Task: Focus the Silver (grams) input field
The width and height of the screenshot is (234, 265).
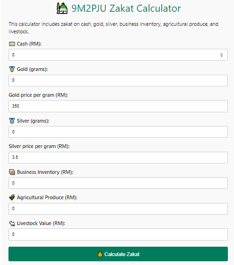Action: [x=118, y=132]
